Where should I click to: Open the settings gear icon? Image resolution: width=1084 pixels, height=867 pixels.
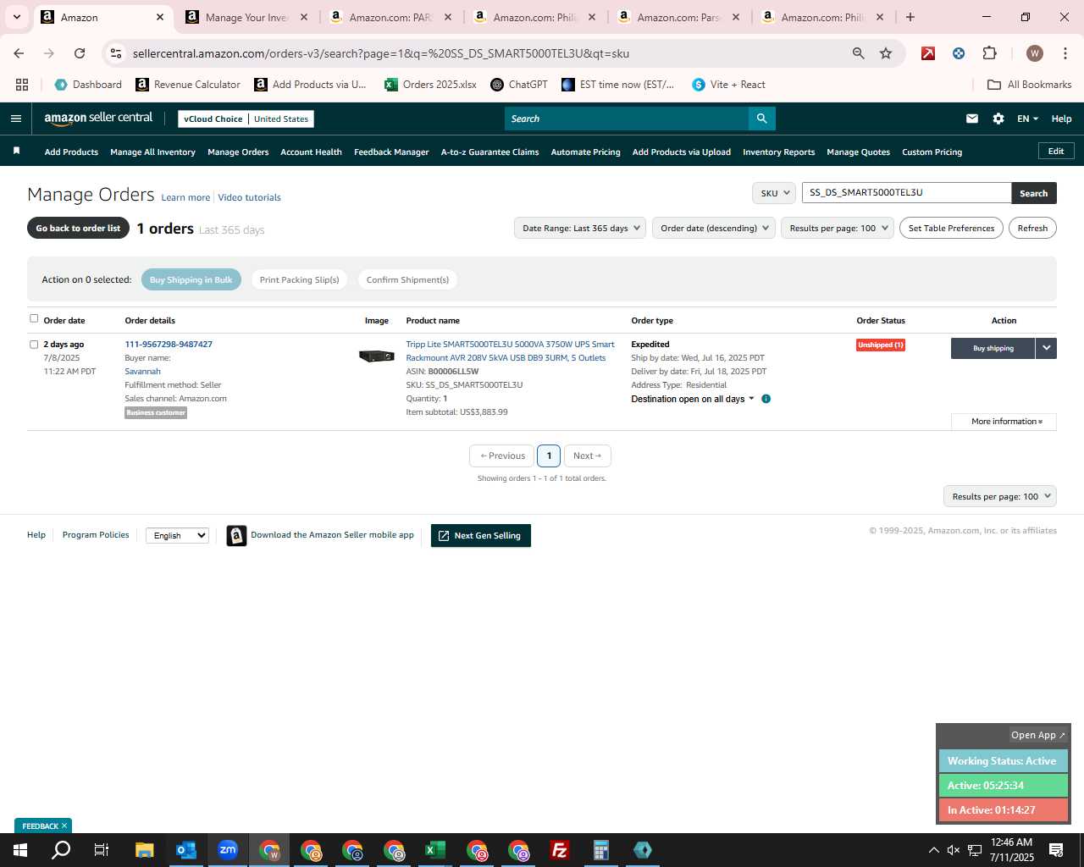(998, 119)
